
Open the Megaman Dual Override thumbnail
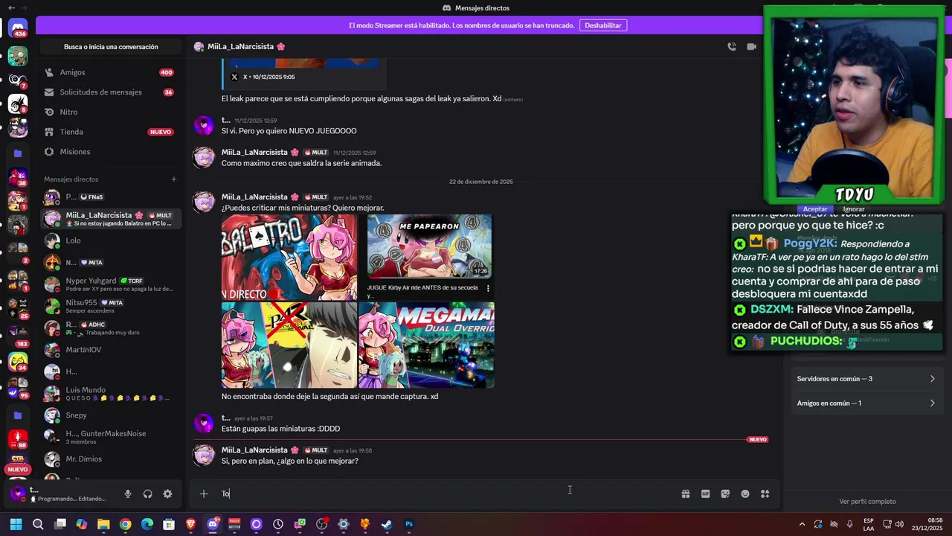pos(426,345)
